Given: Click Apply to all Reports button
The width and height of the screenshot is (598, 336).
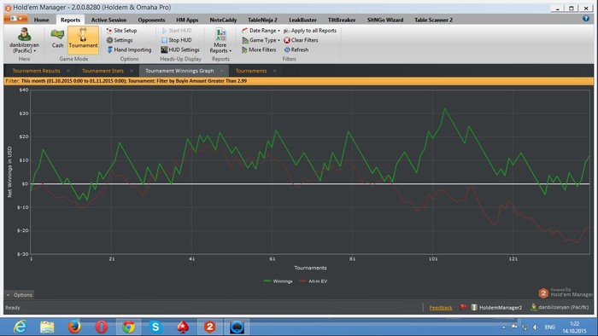Looking at the screenshot, I should pos(310,31).
